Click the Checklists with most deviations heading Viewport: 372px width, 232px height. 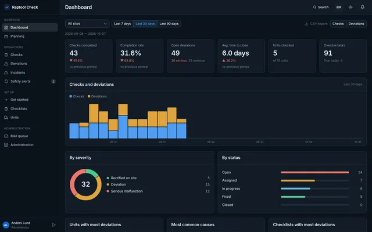[x=304, y=224]
